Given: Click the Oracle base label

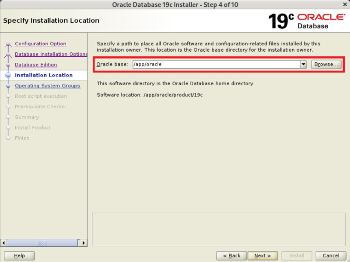Looking at the screenshot, I should pyautogui.click(x=112, y=64).
